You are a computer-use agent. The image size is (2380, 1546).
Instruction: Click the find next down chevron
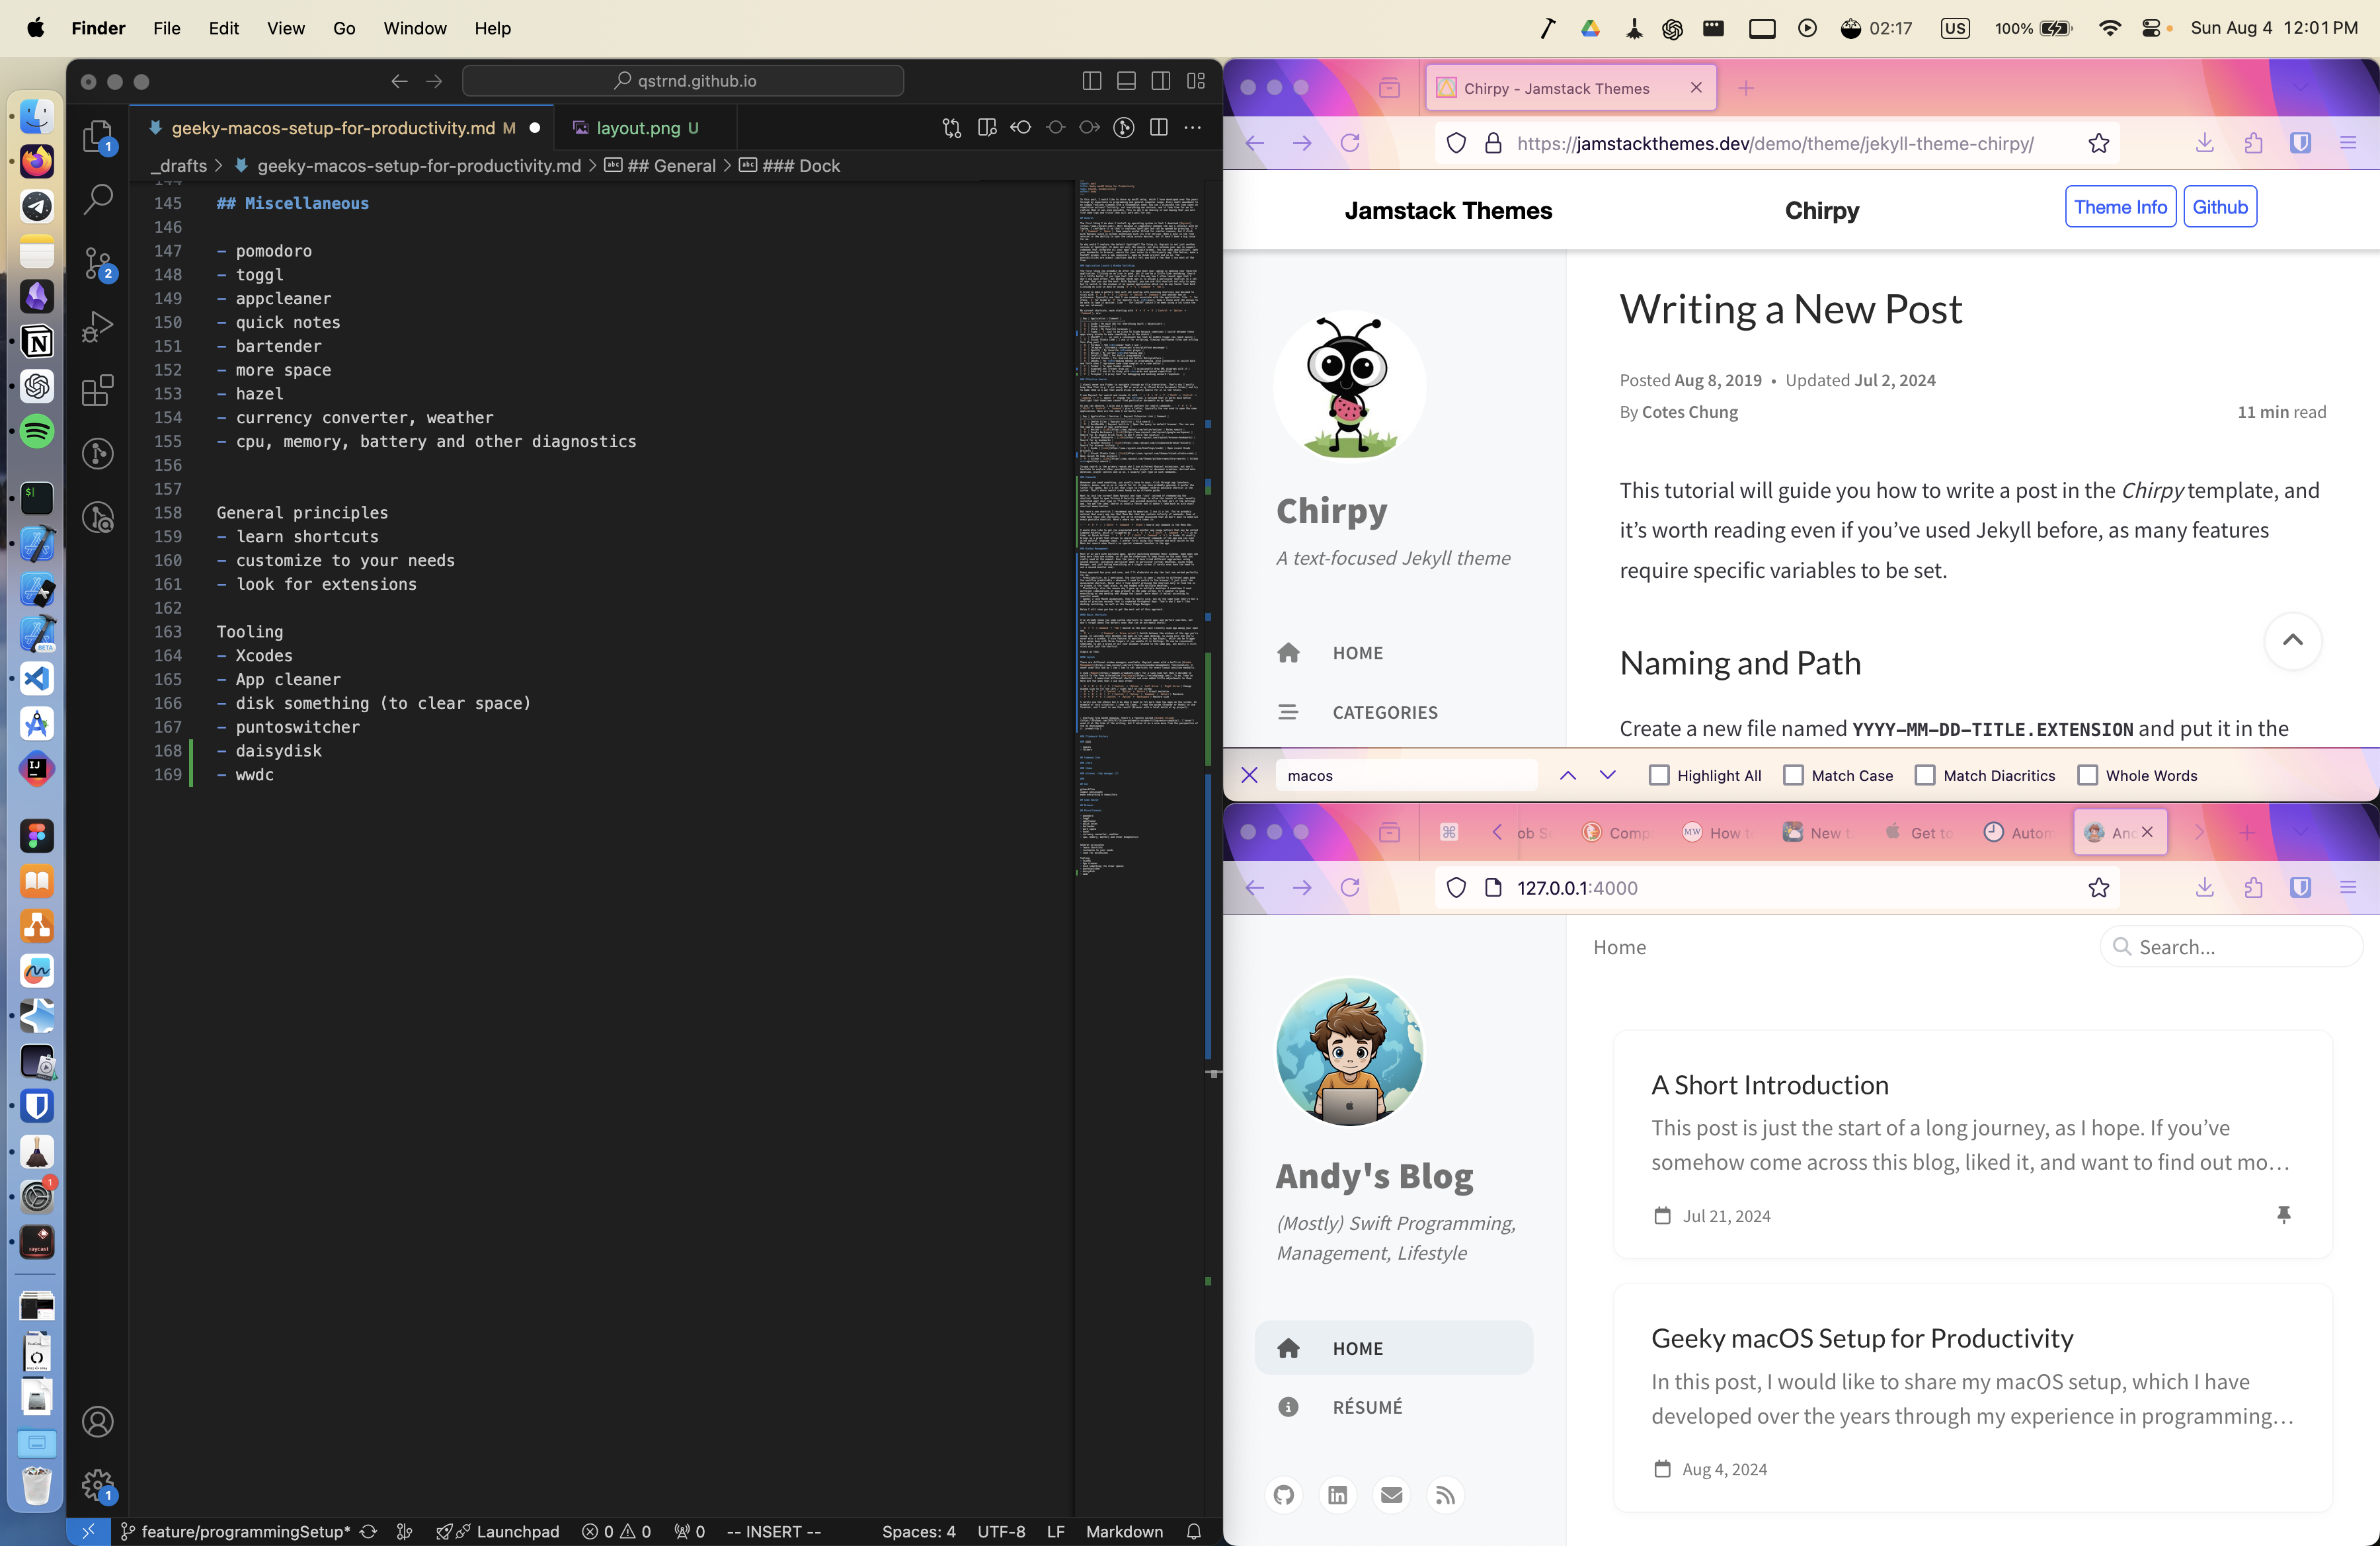pos(1608,775)
